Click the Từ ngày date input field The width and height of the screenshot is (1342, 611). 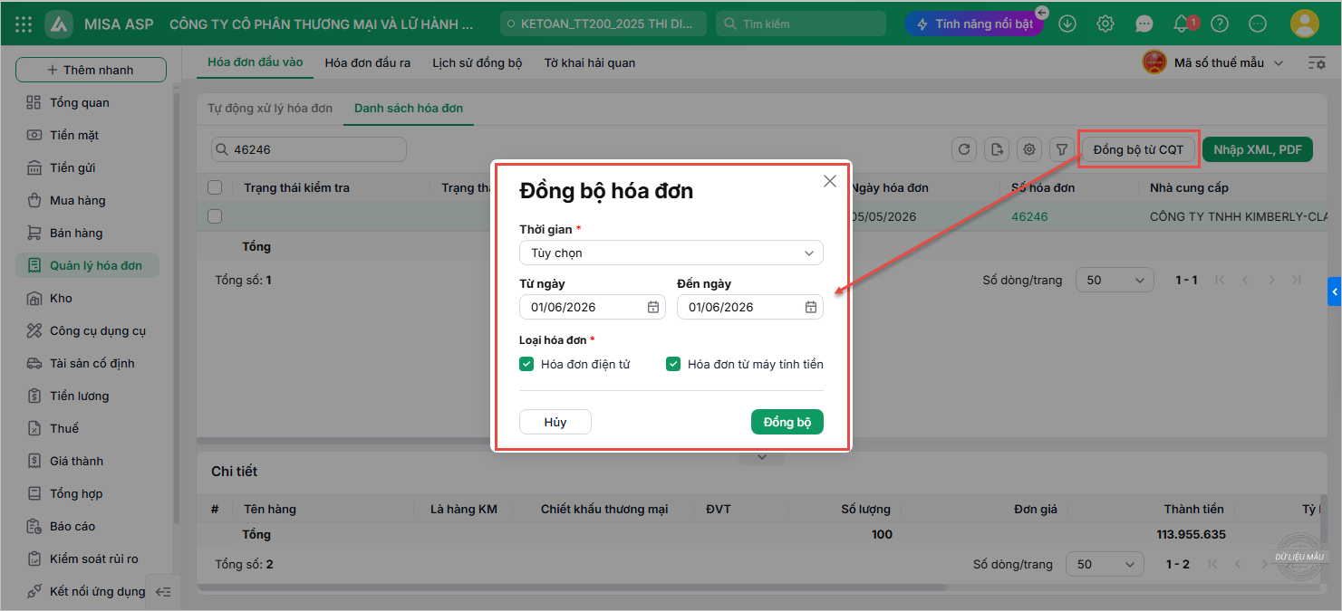click(x=593, y=307)
